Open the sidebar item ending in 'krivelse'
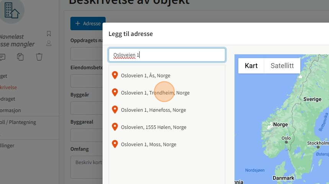 [8, 87]
